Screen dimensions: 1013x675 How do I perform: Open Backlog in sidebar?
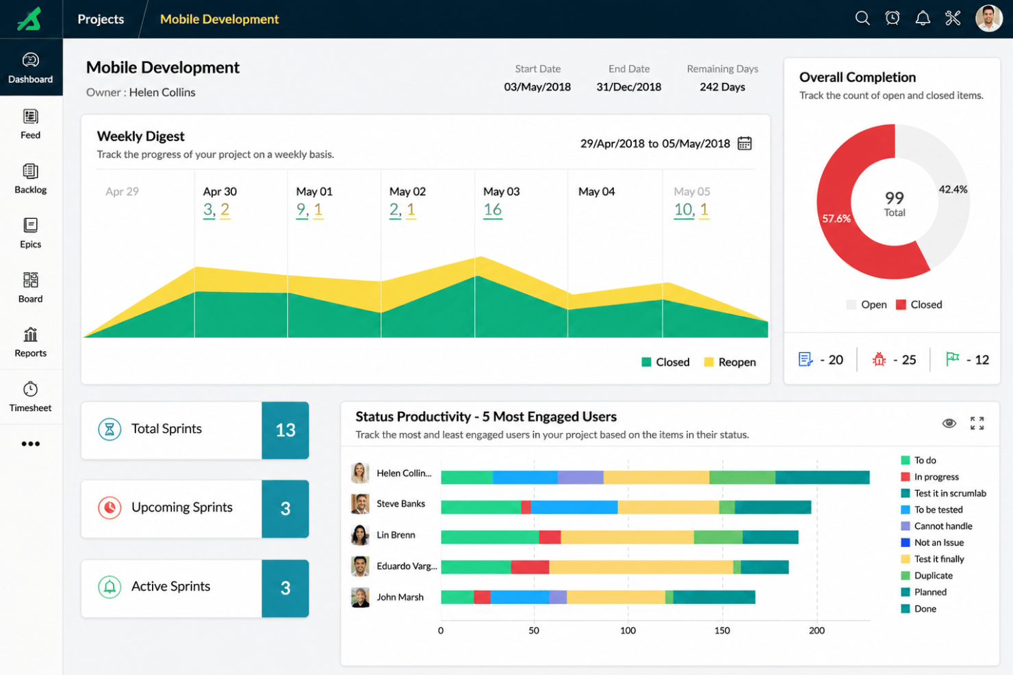[x=31, y=178]
